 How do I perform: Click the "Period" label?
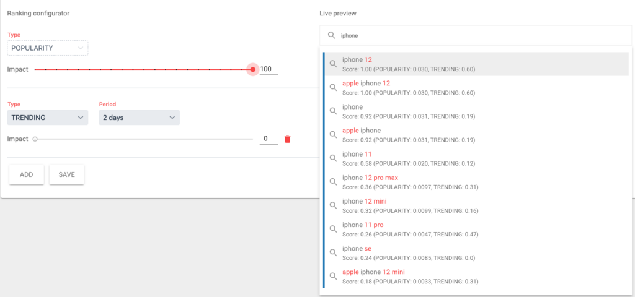pos(107,104)
